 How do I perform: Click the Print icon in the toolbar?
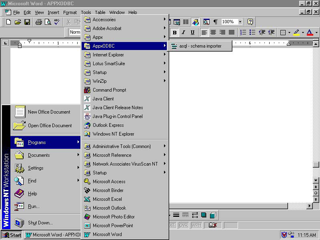38,22
